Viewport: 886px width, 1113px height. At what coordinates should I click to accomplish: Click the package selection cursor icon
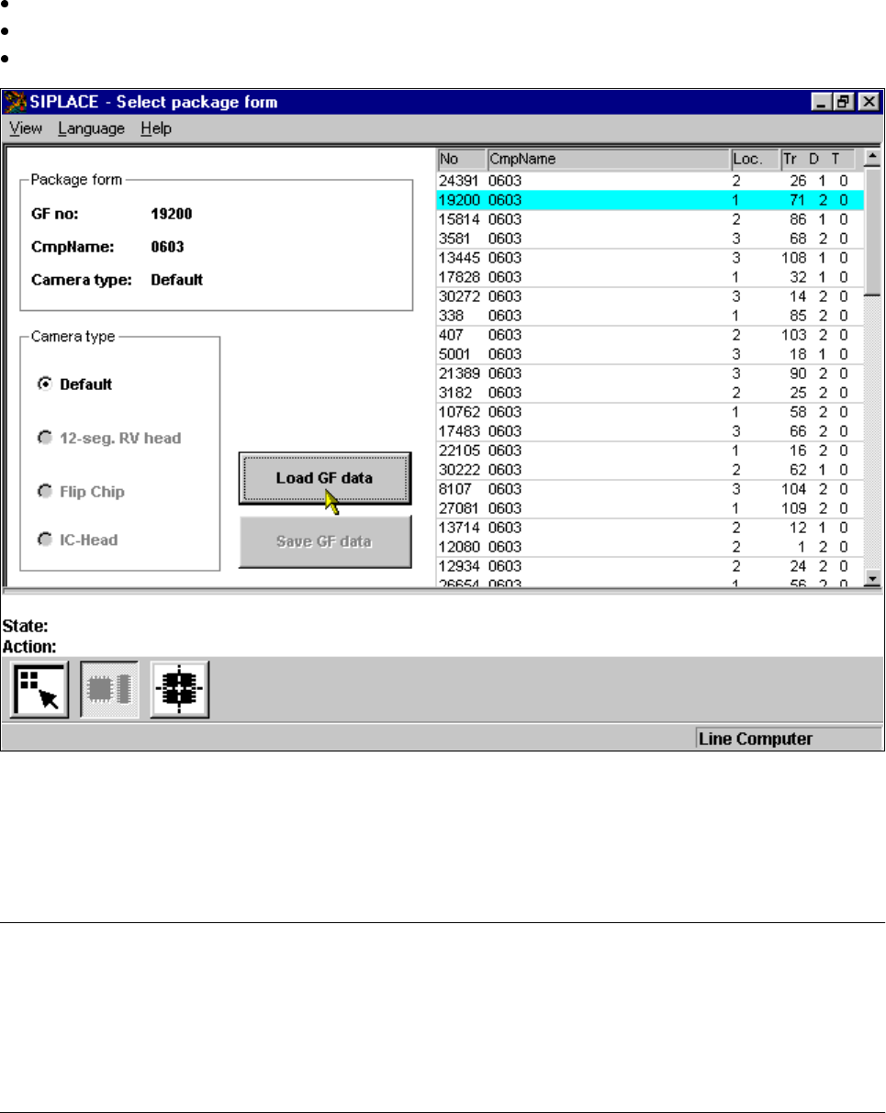coord(39,689)
